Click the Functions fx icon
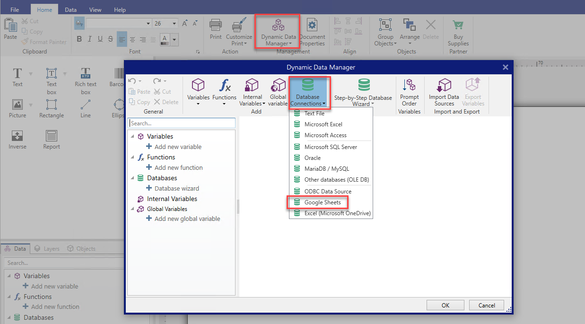Viewport: 585px width, 324px height. pos(224,86)
